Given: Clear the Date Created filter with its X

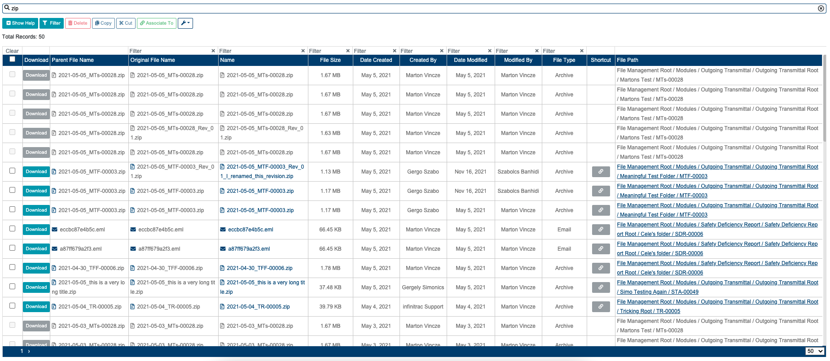Looking at the screenshot, I should (395, 51).
